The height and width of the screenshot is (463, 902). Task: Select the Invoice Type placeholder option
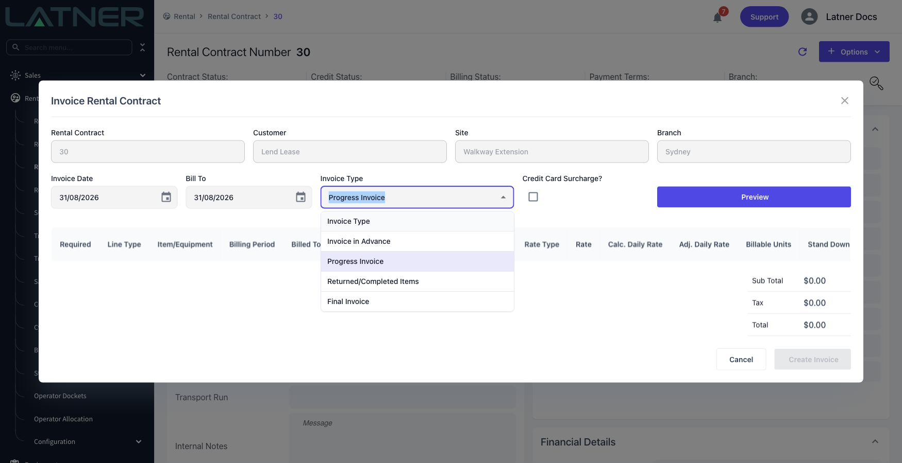(x=417, y=221)
